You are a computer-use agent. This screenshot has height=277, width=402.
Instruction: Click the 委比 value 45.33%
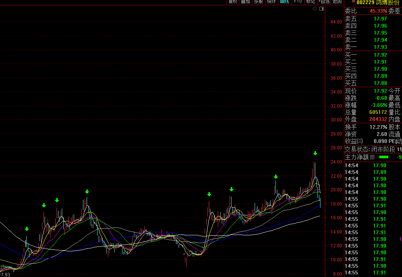click(379, 11)
